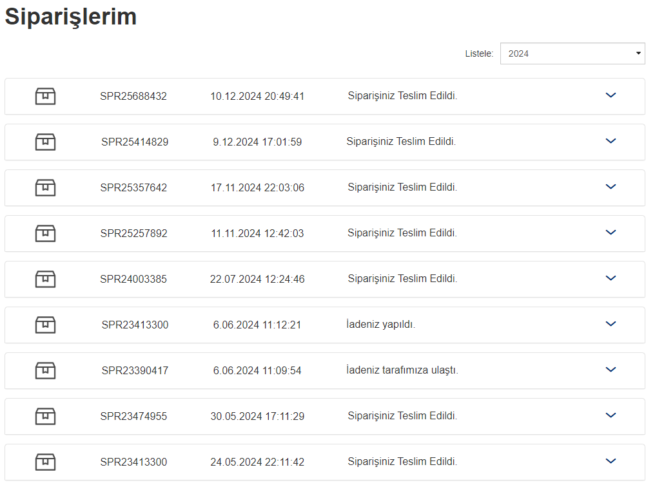Click the date 17.11.2024 22:03:06
Viewport: 655px width, 494px height.
(x=257, y=187)
